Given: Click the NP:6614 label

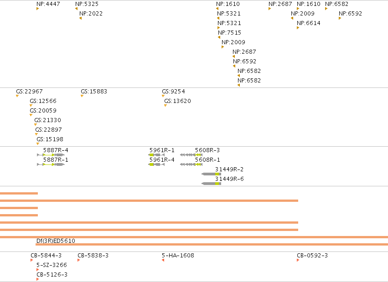Looking at the screenshot, I should coord(309,23).
